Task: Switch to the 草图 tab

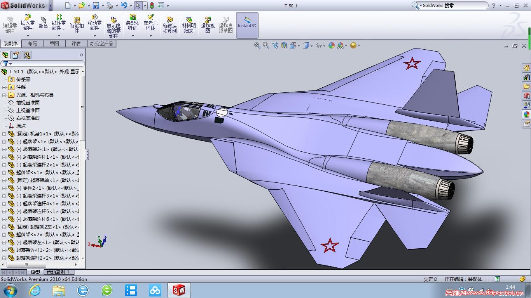Action: point(54,43)
